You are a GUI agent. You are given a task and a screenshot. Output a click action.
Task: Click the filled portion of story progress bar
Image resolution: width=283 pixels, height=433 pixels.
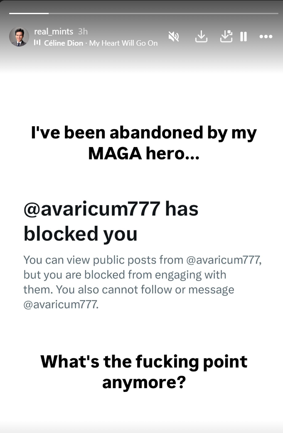click(29, 13)
